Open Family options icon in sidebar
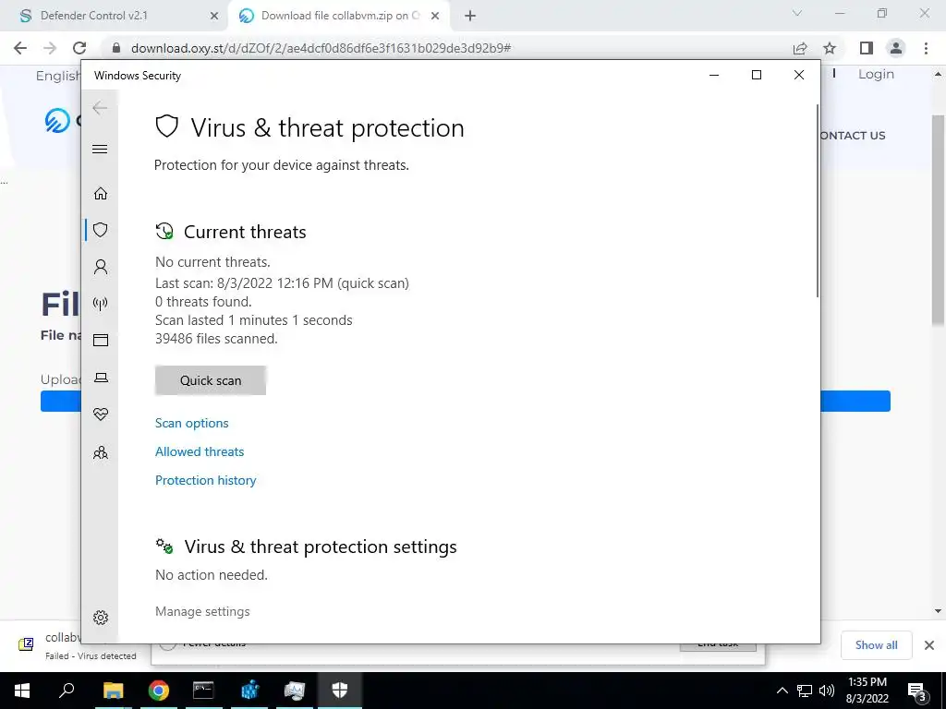This screenshot has width=946, height=709. [101, 452]
